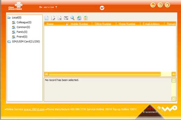The width and height of the screenshot is (181, 120).
Task: Open the Search magnifier tool
Action: click(x=73, y=18)
